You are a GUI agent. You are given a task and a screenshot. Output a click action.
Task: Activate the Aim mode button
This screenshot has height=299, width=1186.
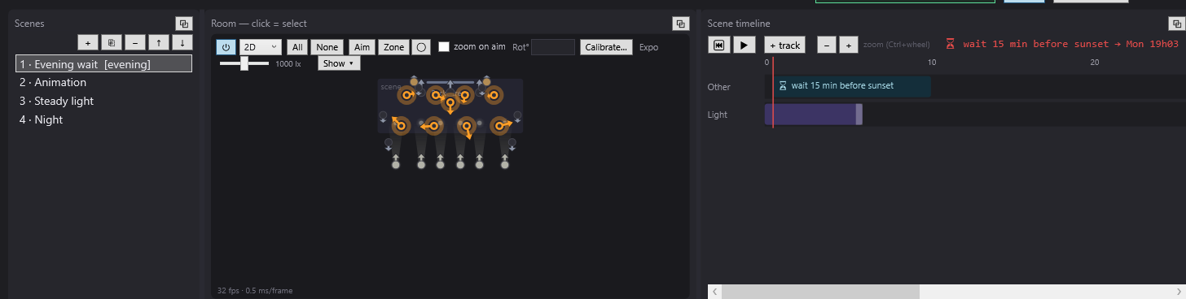click(362, 47)
